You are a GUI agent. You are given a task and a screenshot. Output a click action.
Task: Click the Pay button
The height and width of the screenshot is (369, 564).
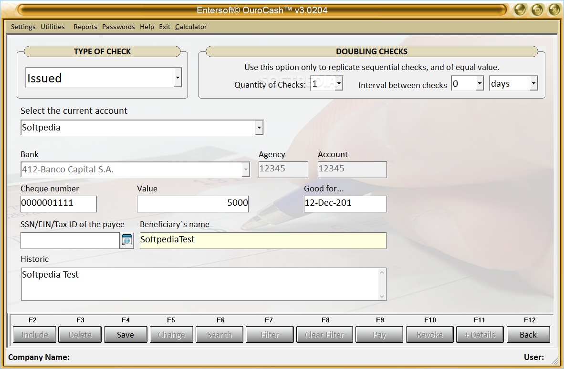point(379,335)
